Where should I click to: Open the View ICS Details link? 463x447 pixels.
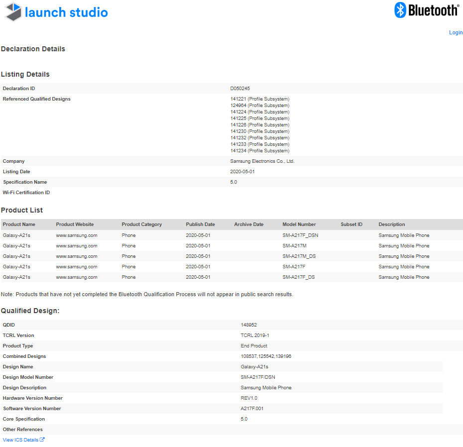[x=20, y=440]
